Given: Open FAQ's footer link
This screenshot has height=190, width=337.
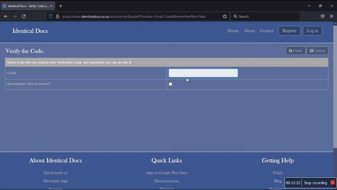Looking at the screenshot, I should pyautogui.click(x=277, y=173).
